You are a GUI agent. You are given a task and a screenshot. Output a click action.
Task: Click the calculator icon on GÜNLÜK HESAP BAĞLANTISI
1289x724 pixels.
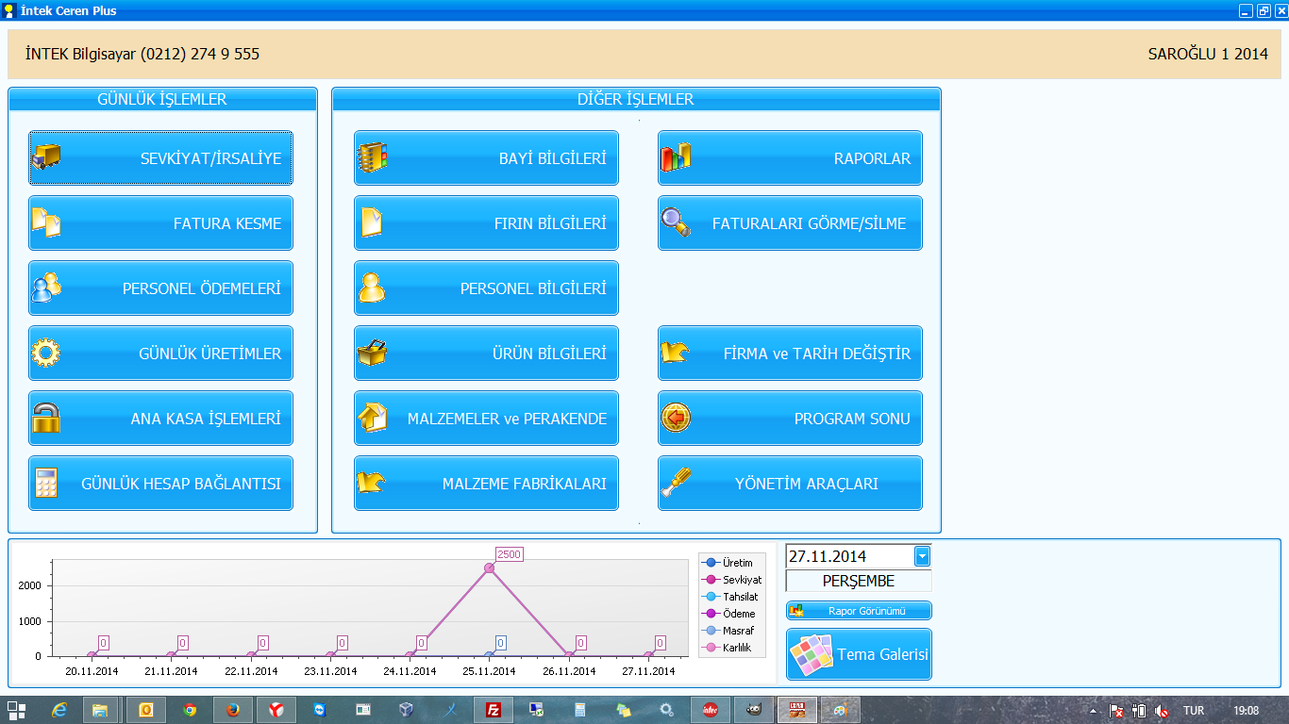[45, 484]
